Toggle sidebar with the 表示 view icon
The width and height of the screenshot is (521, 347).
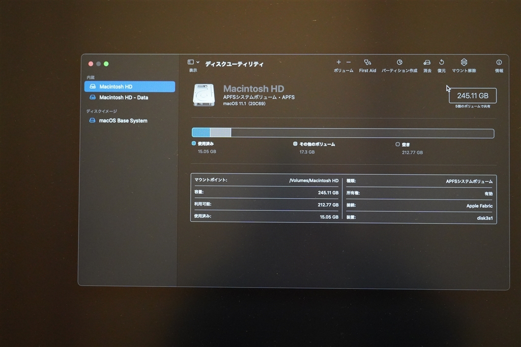[x=191, y=62]
